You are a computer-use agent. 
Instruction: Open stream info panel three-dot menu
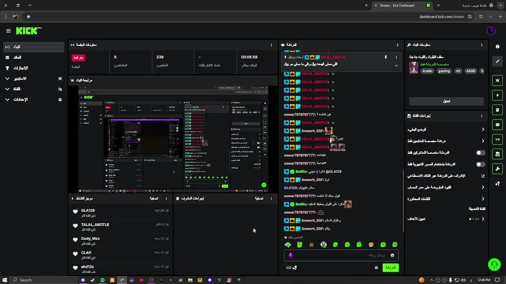[481, 45]
